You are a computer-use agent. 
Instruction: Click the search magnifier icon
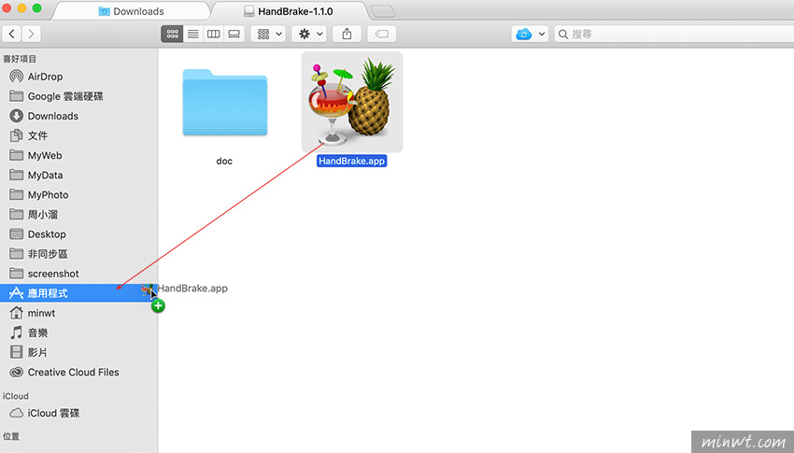pyautogui.click(x=563, y=34)
